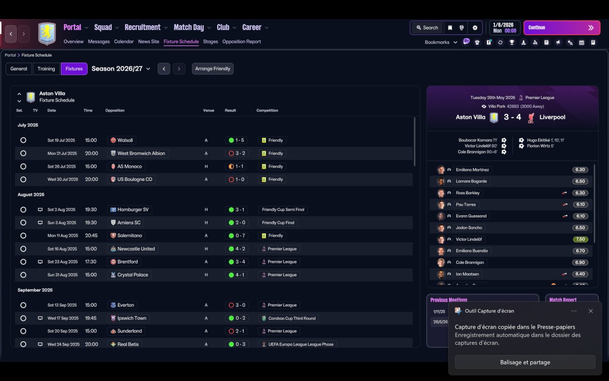
Task: Expand the Match Day menu dropdown arrow
Action: 208,28
